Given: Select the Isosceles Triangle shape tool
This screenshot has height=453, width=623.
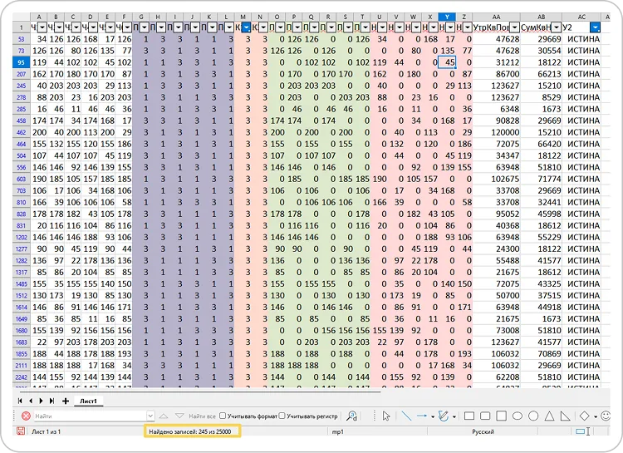Looking at the screenshot, I should [550, 416].
